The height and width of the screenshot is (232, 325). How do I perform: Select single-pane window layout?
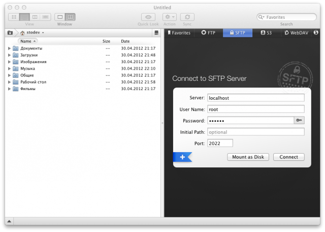click(x=60, y=17)
